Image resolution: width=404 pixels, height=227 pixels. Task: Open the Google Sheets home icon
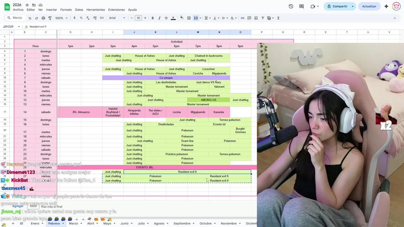coord(7,7)
